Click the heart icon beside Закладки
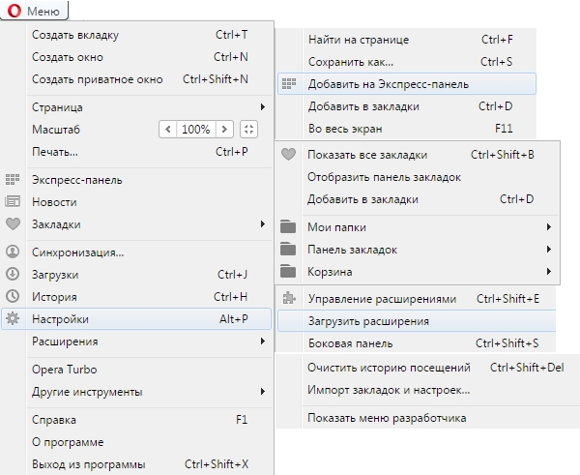 pos(13,223)
